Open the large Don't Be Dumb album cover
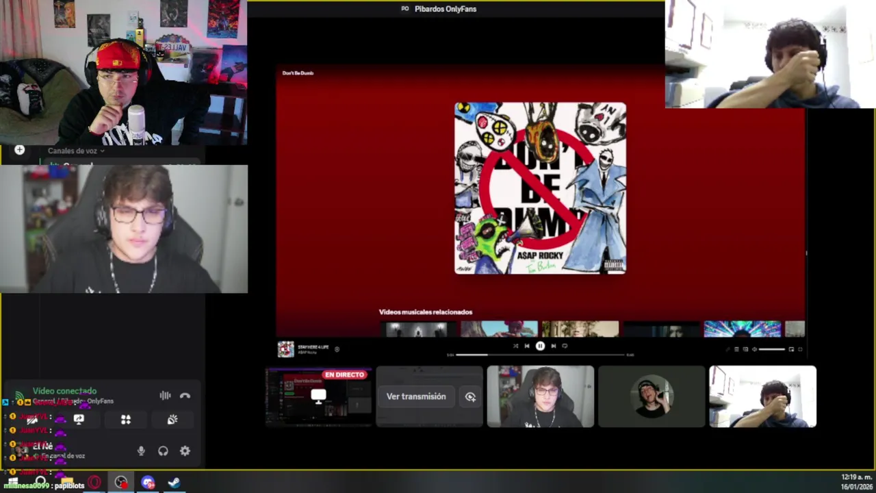876x493 pixels. coord(540,188)
